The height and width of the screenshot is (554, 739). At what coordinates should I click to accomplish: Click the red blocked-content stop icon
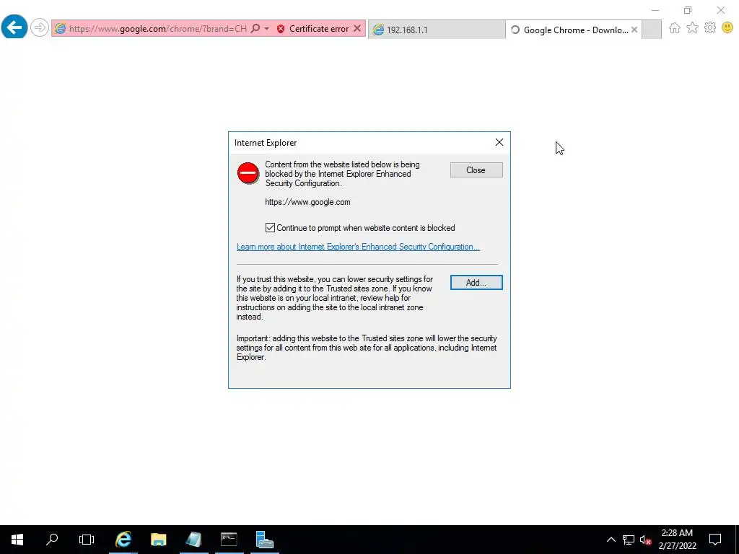[248, 173]
